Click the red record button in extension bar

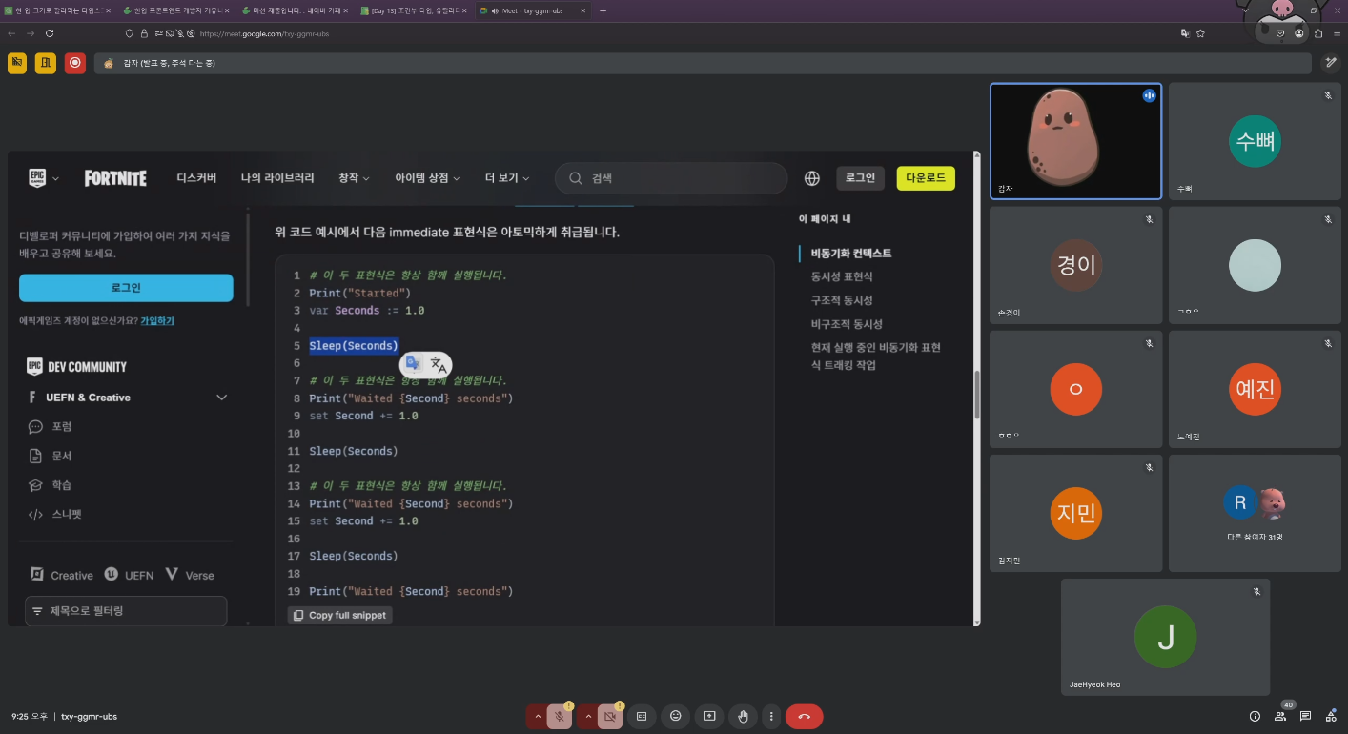[x=74, y=63]
